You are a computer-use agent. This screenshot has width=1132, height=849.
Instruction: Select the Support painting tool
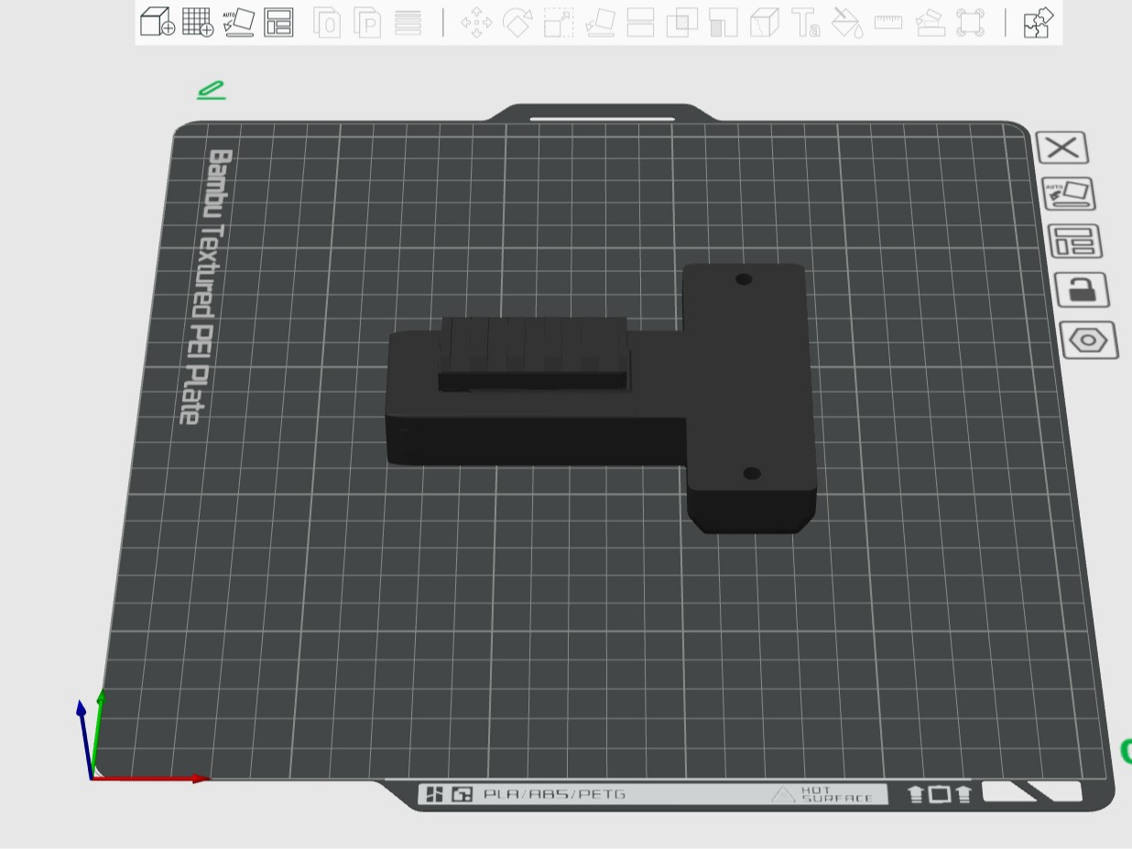coord(724,22)
